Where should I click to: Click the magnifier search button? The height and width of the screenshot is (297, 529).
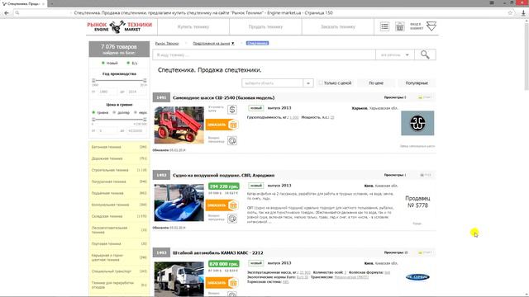(x=425, y=54)
